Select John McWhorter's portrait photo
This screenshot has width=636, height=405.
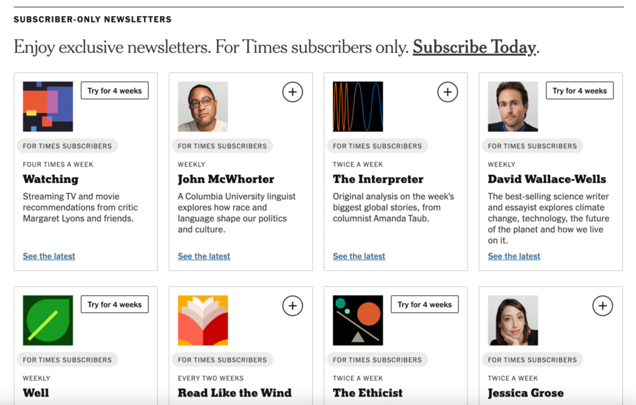201,106
